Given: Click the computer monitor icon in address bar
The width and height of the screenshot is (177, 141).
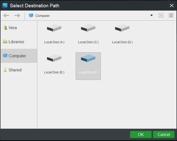Looking at the screenshot, I should pyautogui.click(x=31, y=16).
